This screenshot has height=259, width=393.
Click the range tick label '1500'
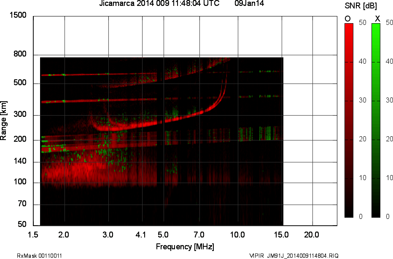[x=18, y=15]
